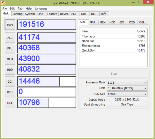
Task: Click the D2D score field showing 0
Action: (x=47, y=92)
